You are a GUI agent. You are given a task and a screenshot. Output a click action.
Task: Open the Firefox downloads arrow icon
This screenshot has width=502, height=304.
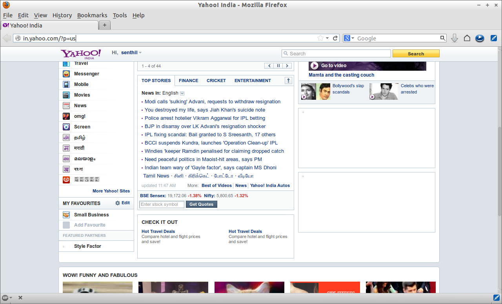(x=455, y=38)
